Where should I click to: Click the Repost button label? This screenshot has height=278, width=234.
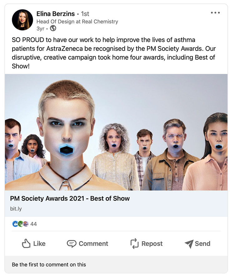pyautogui.click(x=152, y=244)
